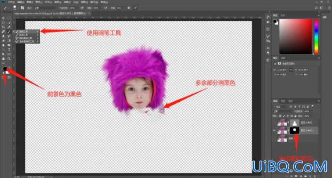Screen dimensions: 332x178
Task: Open smoothing options gear in options bar
Action: tap(129, 8)
